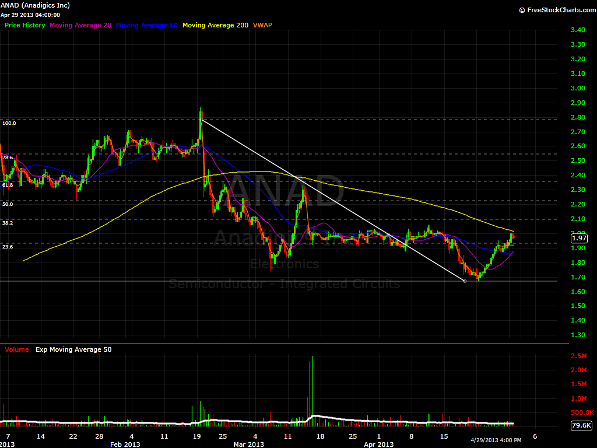Click the 79.6K volume value tag
Screen dimensions: 597x448
tap(581, 425)
